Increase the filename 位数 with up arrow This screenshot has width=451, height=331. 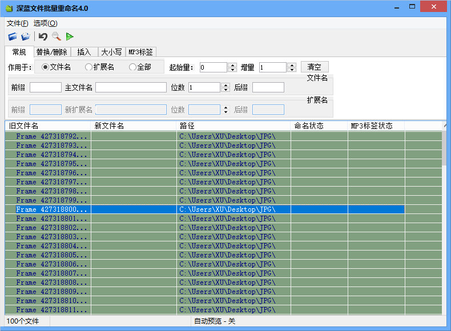click(x=226, y=85)
